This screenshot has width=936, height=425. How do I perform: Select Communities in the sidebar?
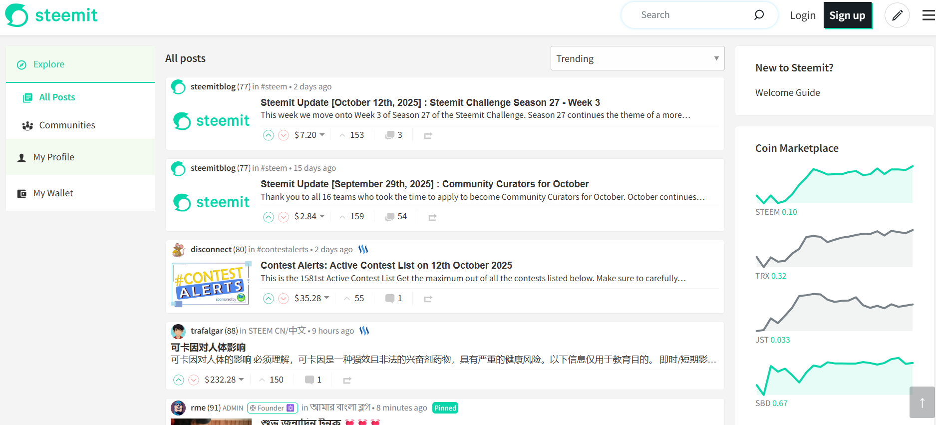[x=67, y=125]
